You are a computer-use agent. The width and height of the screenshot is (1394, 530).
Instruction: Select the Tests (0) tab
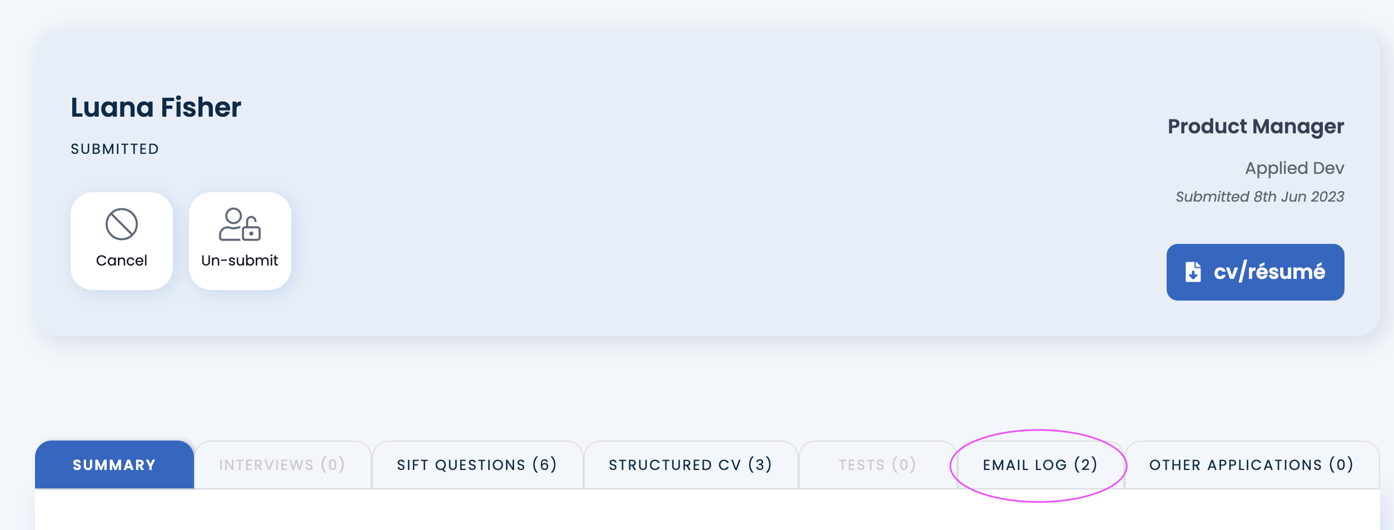point(877,465)
